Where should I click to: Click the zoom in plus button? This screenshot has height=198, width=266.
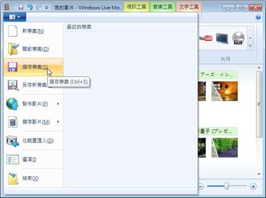(x=253, y=187)
